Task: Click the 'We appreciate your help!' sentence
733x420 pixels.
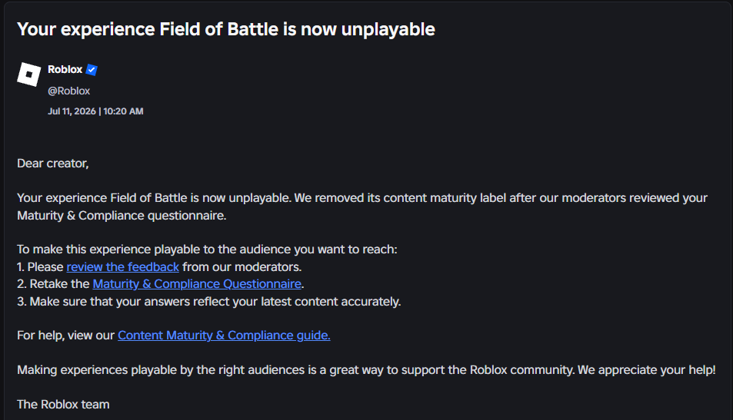Action: click(x=647, y=370)
